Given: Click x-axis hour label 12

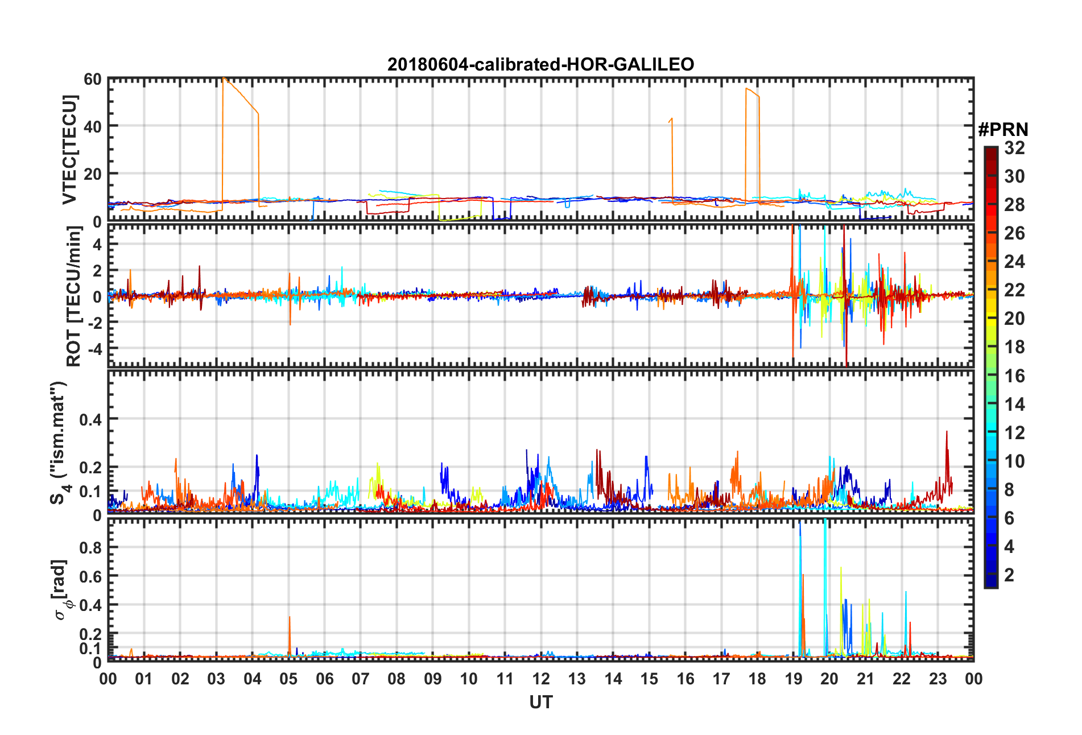Looking at the screenshot, I should [541, 679].
